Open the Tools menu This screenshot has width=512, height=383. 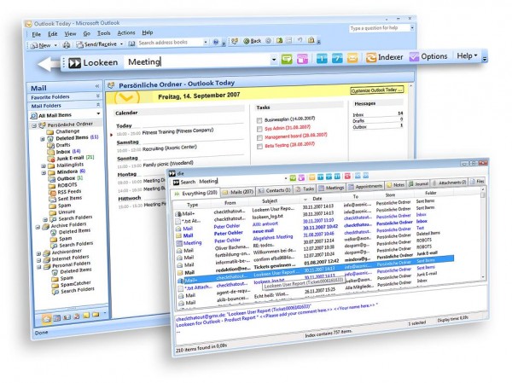[x=104, y=33]
